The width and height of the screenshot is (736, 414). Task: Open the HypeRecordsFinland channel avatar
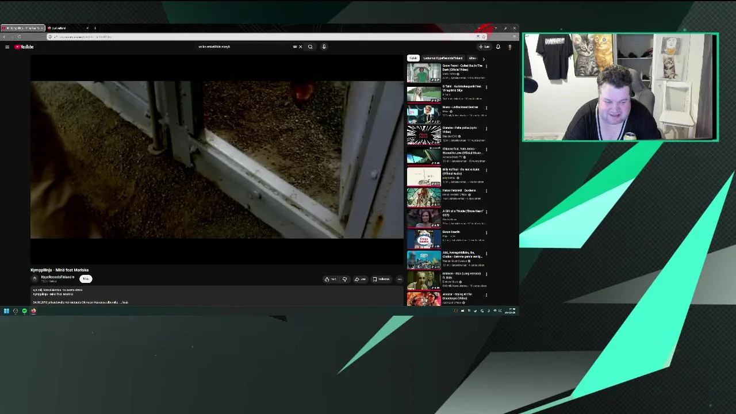click(34, 278)
